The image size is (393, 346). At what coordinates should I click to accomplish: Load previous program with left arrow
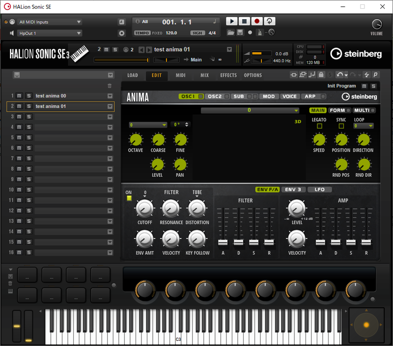141,50
